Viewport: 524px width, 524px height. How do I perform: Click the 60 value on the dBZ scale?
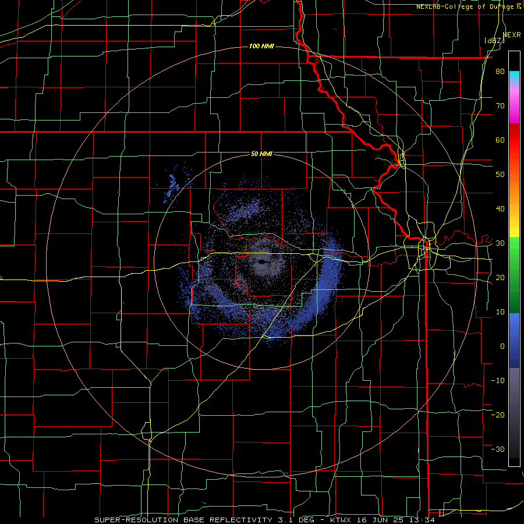500,140
